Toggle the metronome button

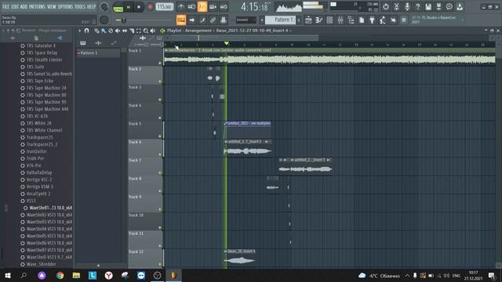point(181,7)
